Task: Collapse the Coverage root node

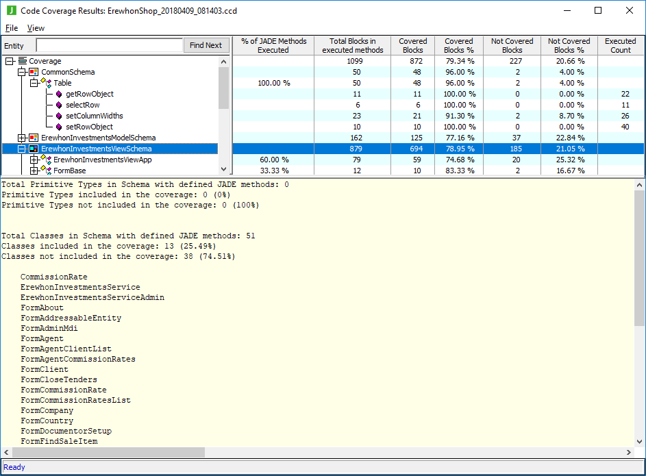Action: tap(10, 61)
